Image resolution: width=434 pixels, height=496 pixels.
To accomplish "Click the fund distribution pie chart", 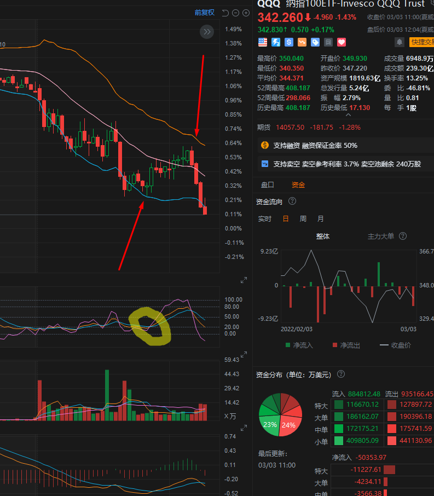I will tap(281, 415).
